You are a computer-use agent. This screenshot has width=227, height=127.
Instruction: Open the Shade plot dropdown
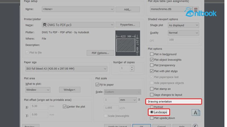coord(183,25)
